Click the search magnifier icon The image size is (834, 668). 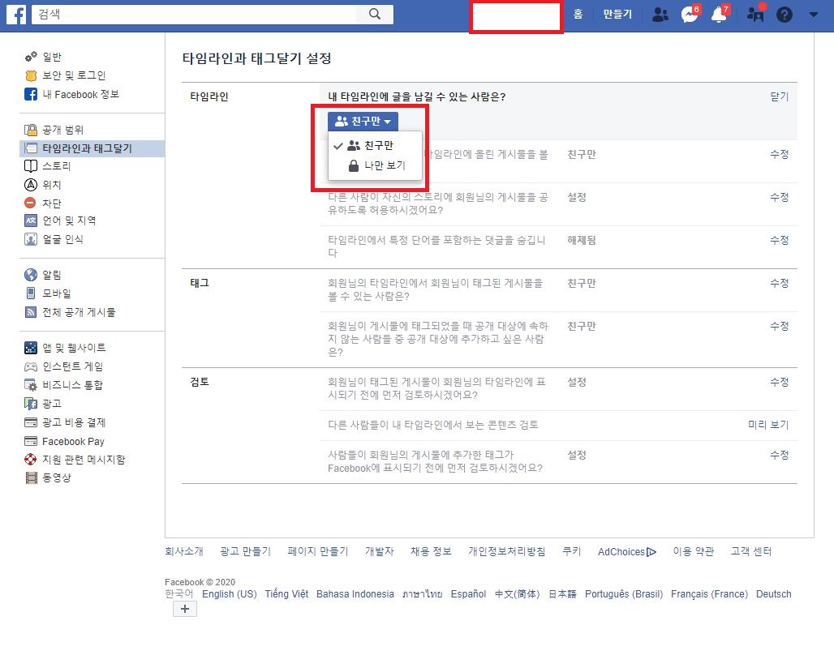click(x=375, y=14)
